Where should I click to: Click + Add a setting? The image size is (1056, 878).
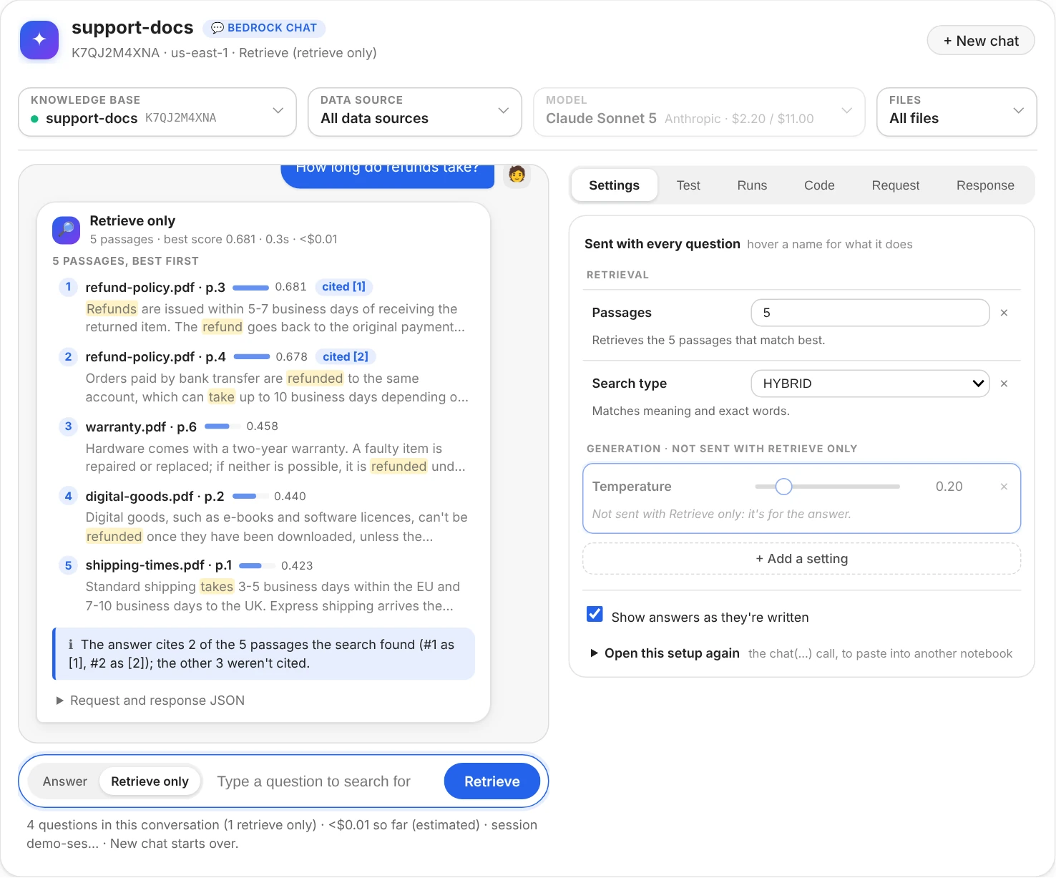pos(802,559)
